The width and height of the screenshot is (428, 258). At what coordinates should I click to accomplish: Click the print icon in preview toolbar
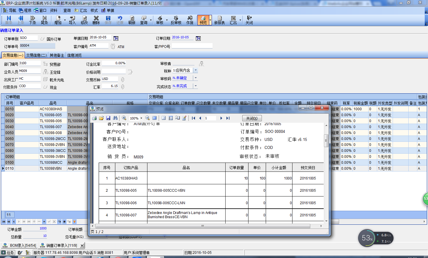click(94, 118)
